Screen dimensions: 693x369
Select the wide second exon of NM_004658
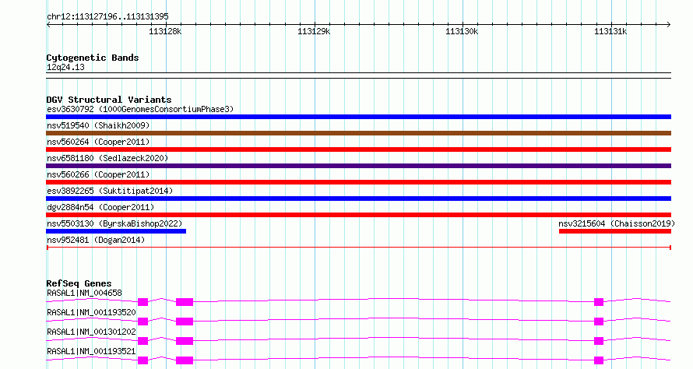click(x=185, y=302)
